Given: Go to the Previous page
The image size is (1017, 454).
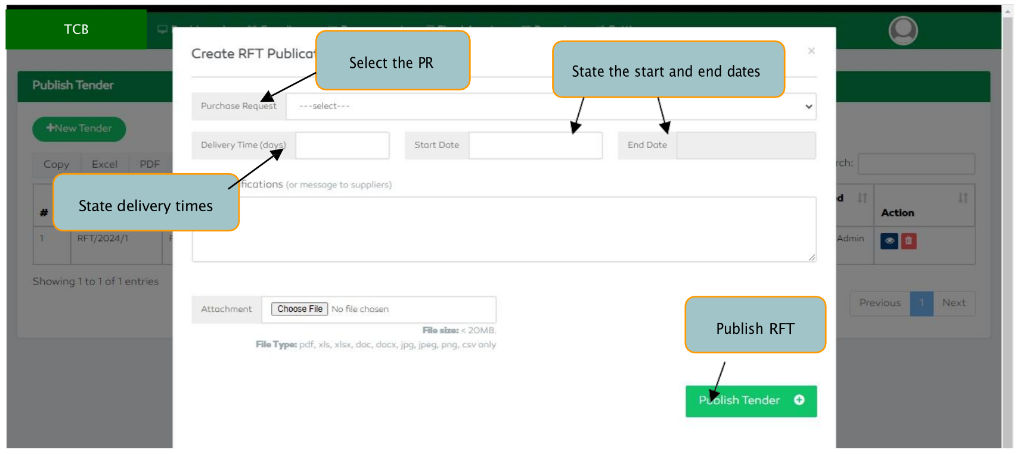Looking at the screenshot, I should click(x=879, y=303).
